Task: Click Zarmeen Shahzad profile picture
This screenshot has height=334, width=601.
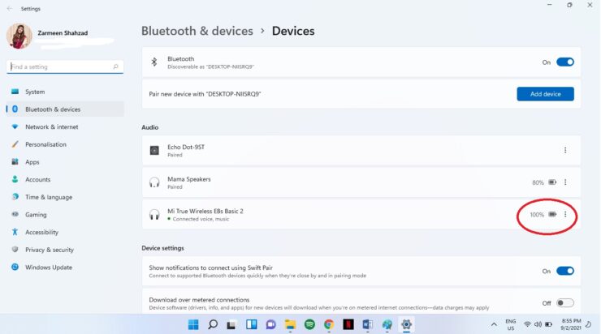Action: [x=19, y=36]
